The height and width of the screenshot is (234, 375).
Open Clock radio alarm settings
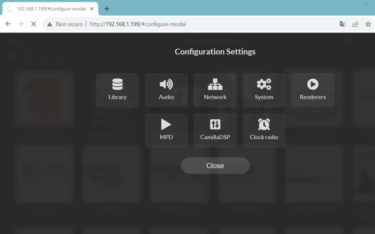point(264,130)
